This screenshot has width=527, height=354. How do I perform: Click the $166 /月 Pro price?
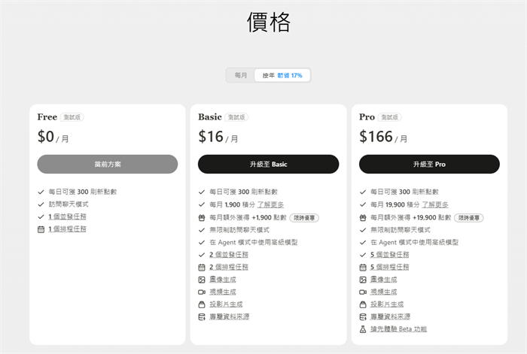click(x=383, y=137)
